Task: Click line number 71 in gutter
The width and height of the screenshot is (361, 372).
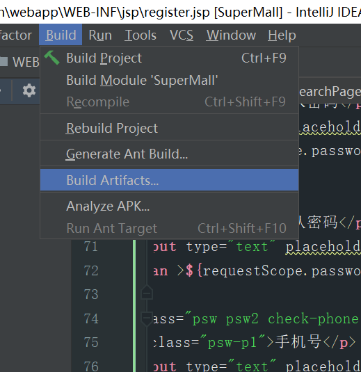Action: 91,246
